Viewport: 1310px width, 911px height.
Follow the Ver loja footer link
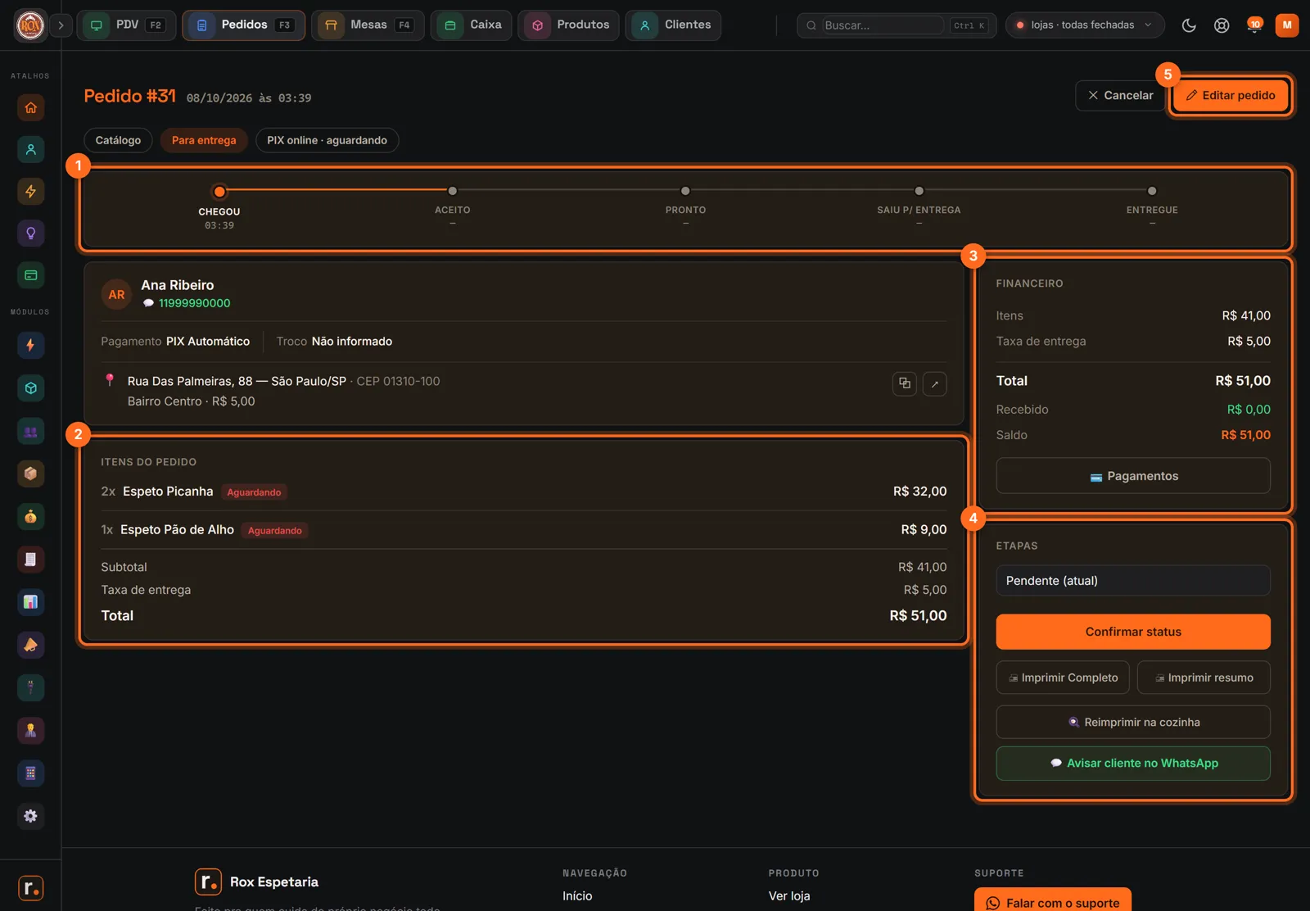(789, 896)
